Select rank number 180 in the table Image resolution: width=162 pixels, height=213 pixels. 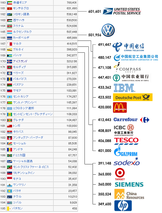coord(3,120)
